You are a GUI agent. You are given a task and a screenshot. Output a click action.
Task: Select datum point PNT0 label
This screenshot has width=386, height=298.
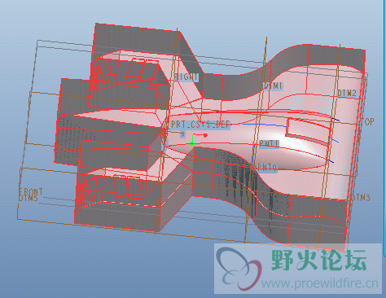(x=267, y=168)
